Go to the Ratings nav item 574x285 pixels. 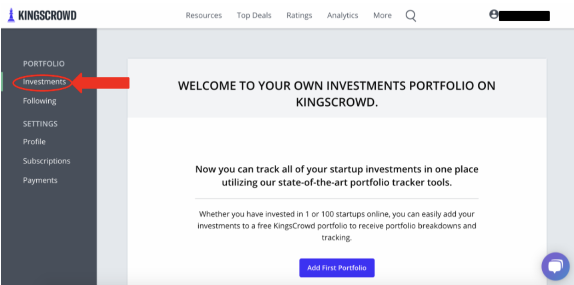click(299, 16)
